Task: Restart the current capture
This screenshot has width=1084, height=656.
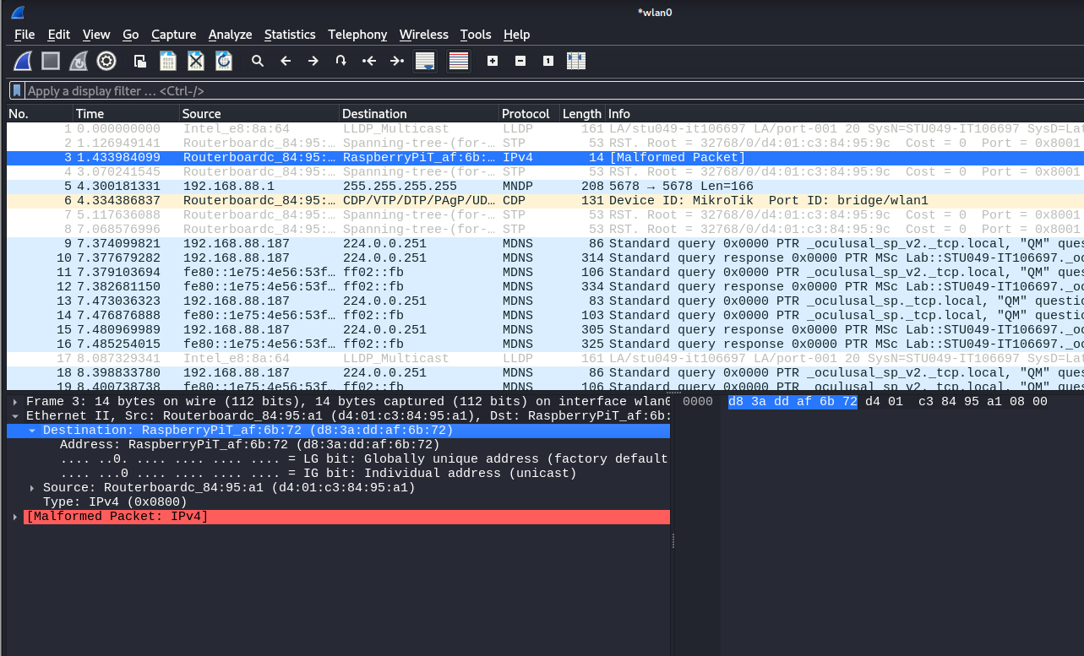Action: pos(78,61)
